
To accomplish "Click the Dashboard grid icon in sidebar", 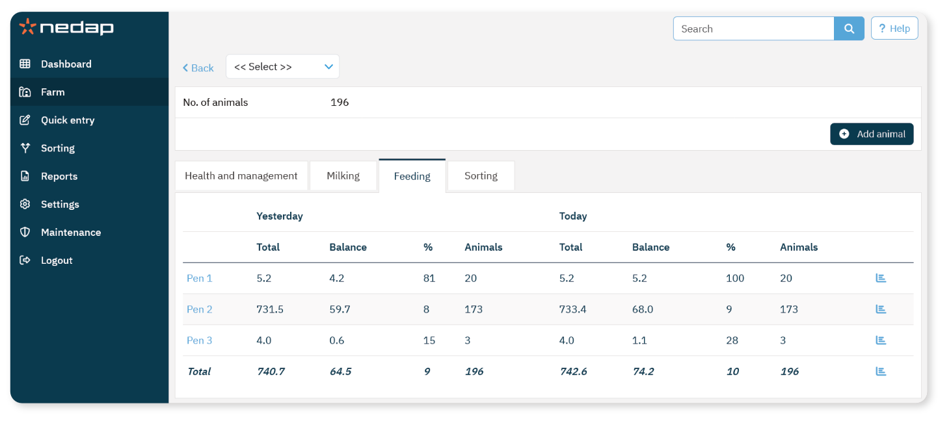I will coord(25,64).
